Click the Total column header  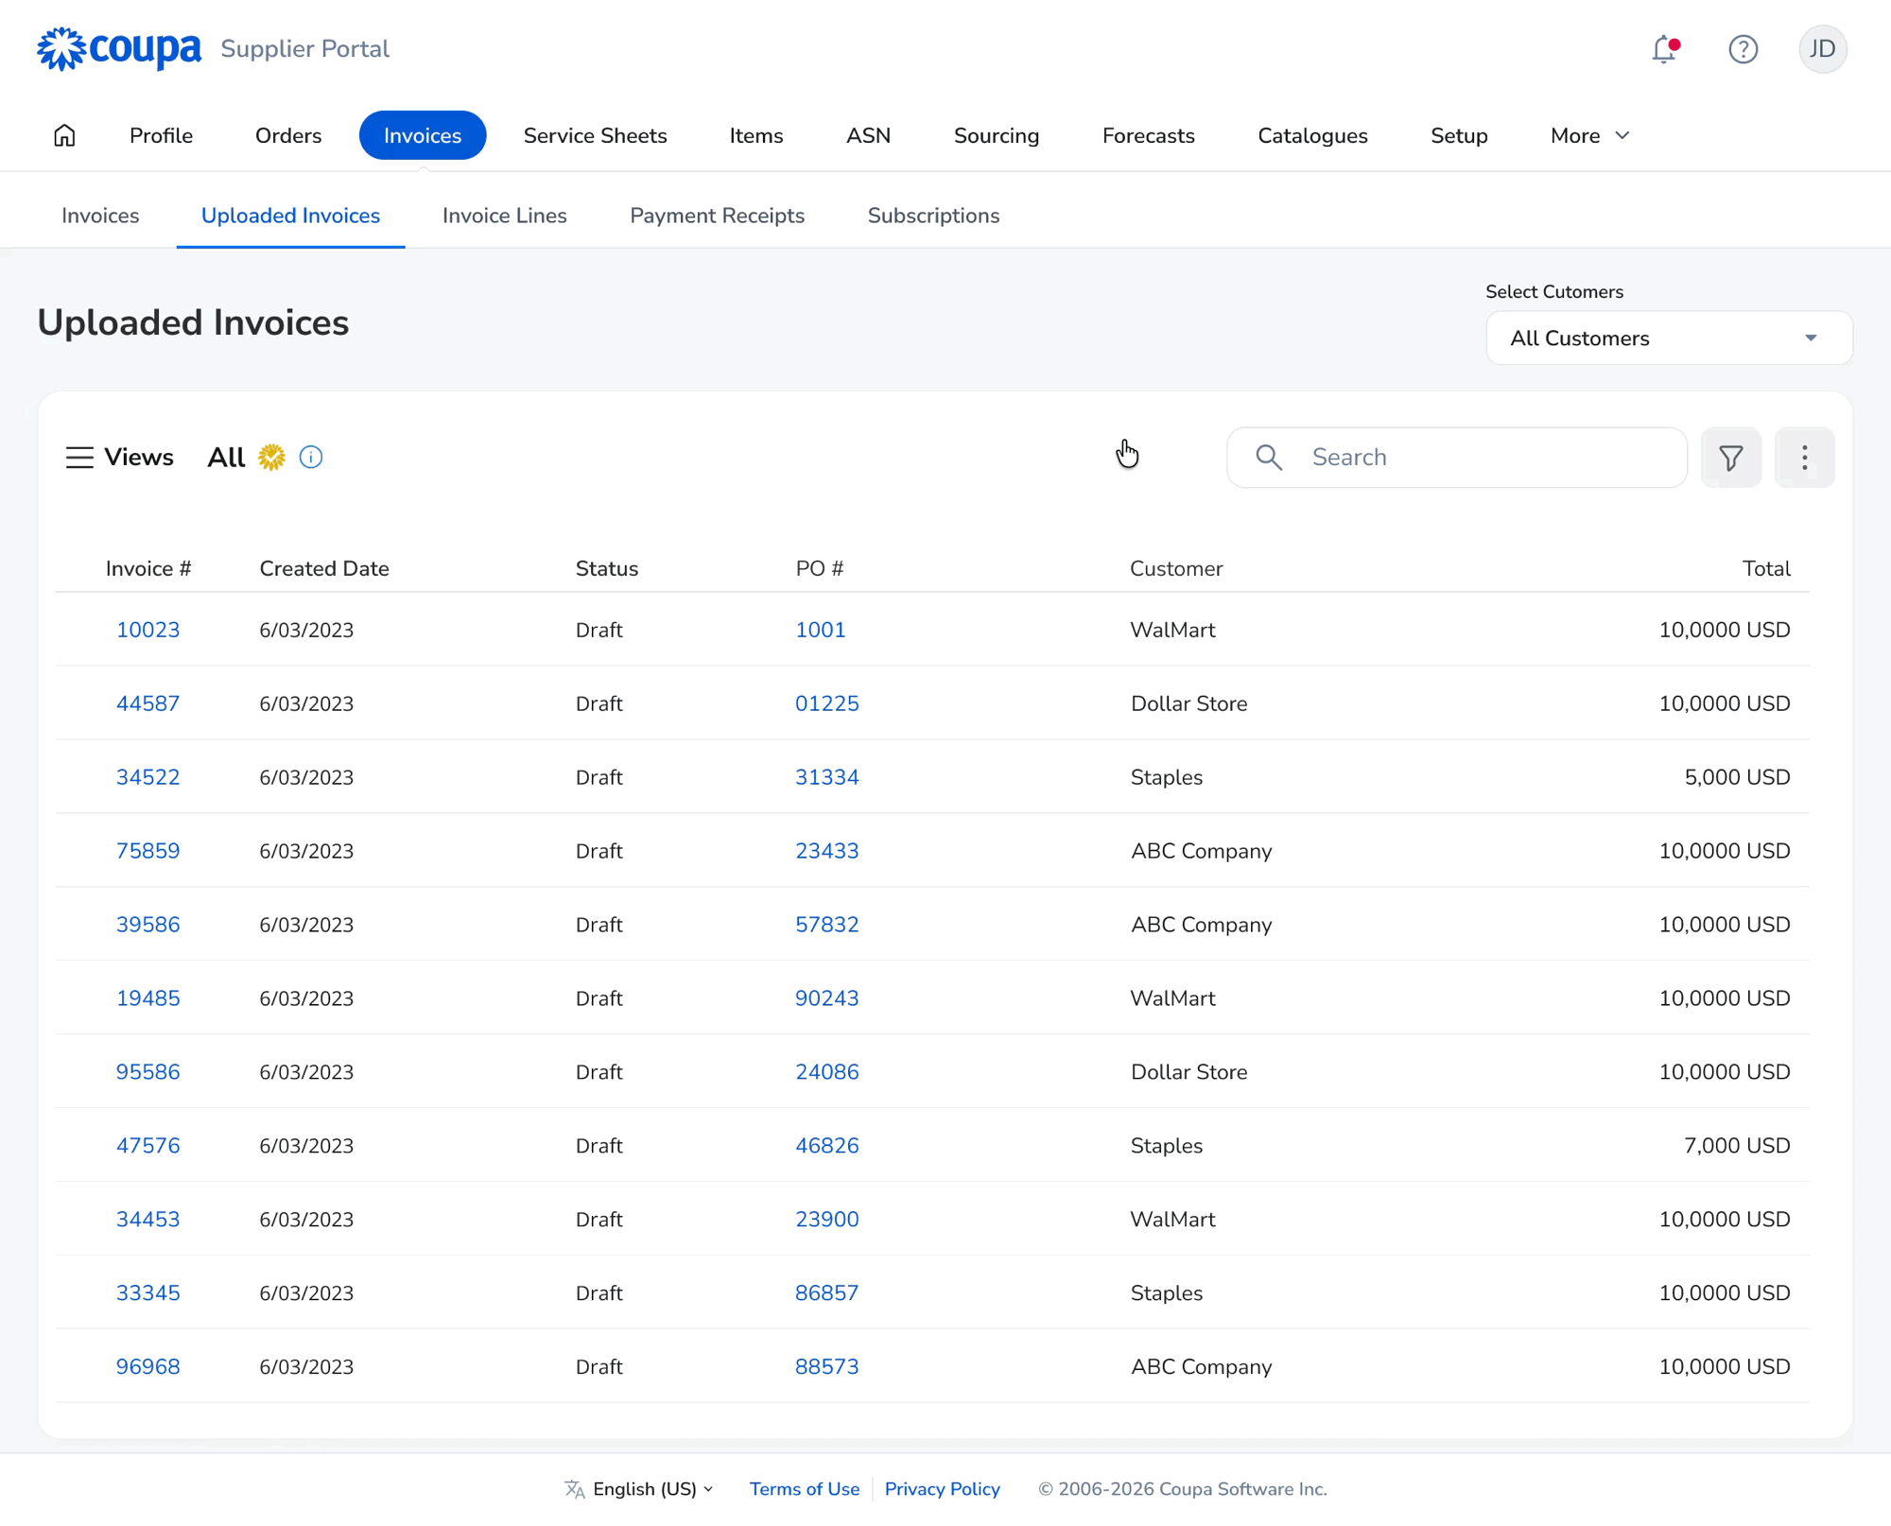coord(1766,568)
